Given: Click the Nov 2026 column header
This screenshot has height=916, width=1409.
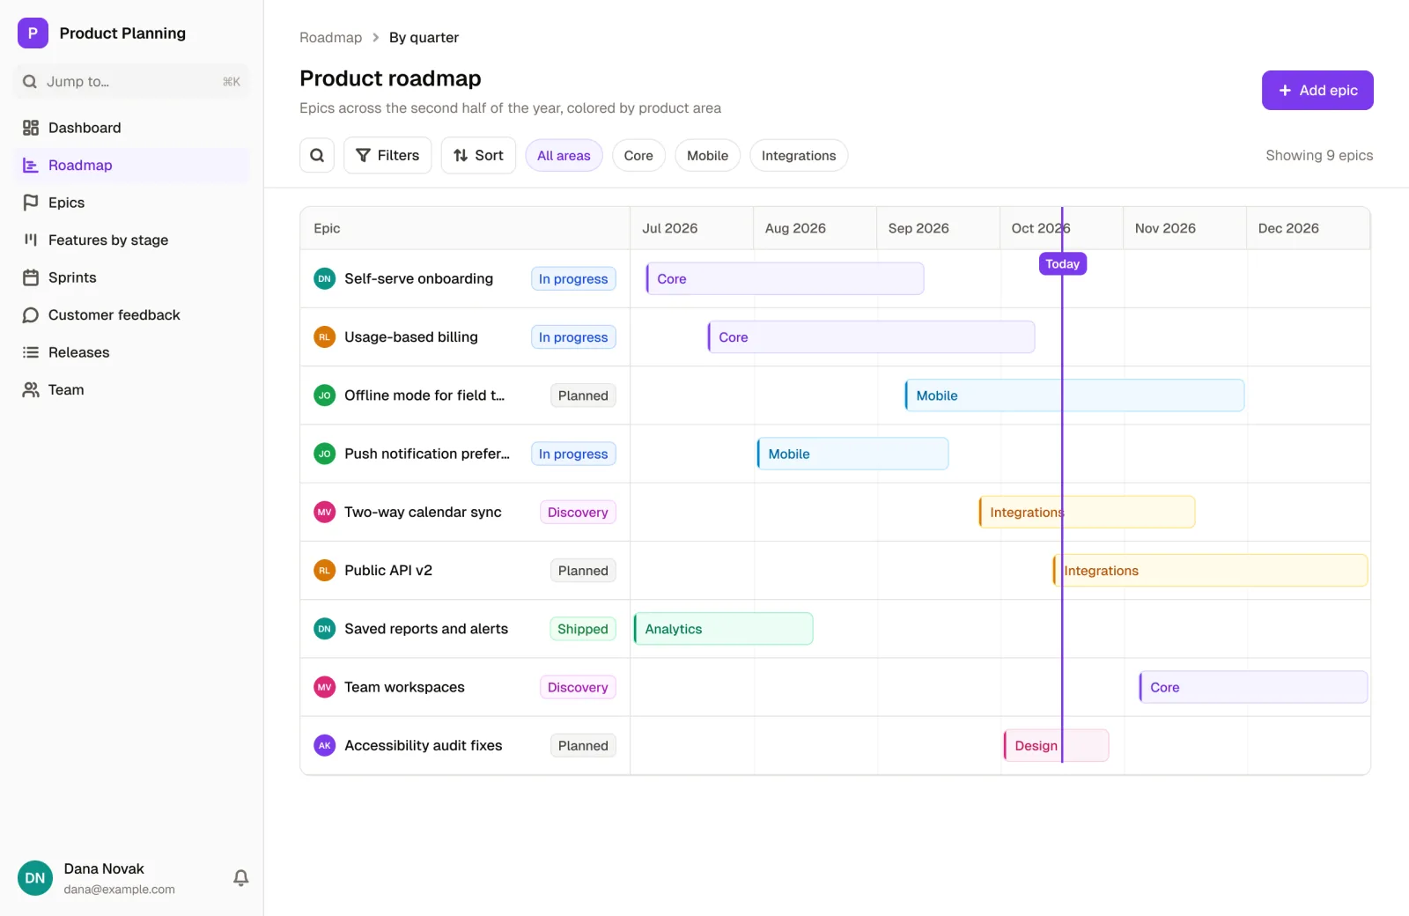Looking at the screenshot, I should click(1184, 228).
